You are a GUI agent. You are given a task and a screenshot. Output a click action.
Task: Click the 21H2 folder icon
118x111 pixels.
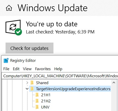37,101
